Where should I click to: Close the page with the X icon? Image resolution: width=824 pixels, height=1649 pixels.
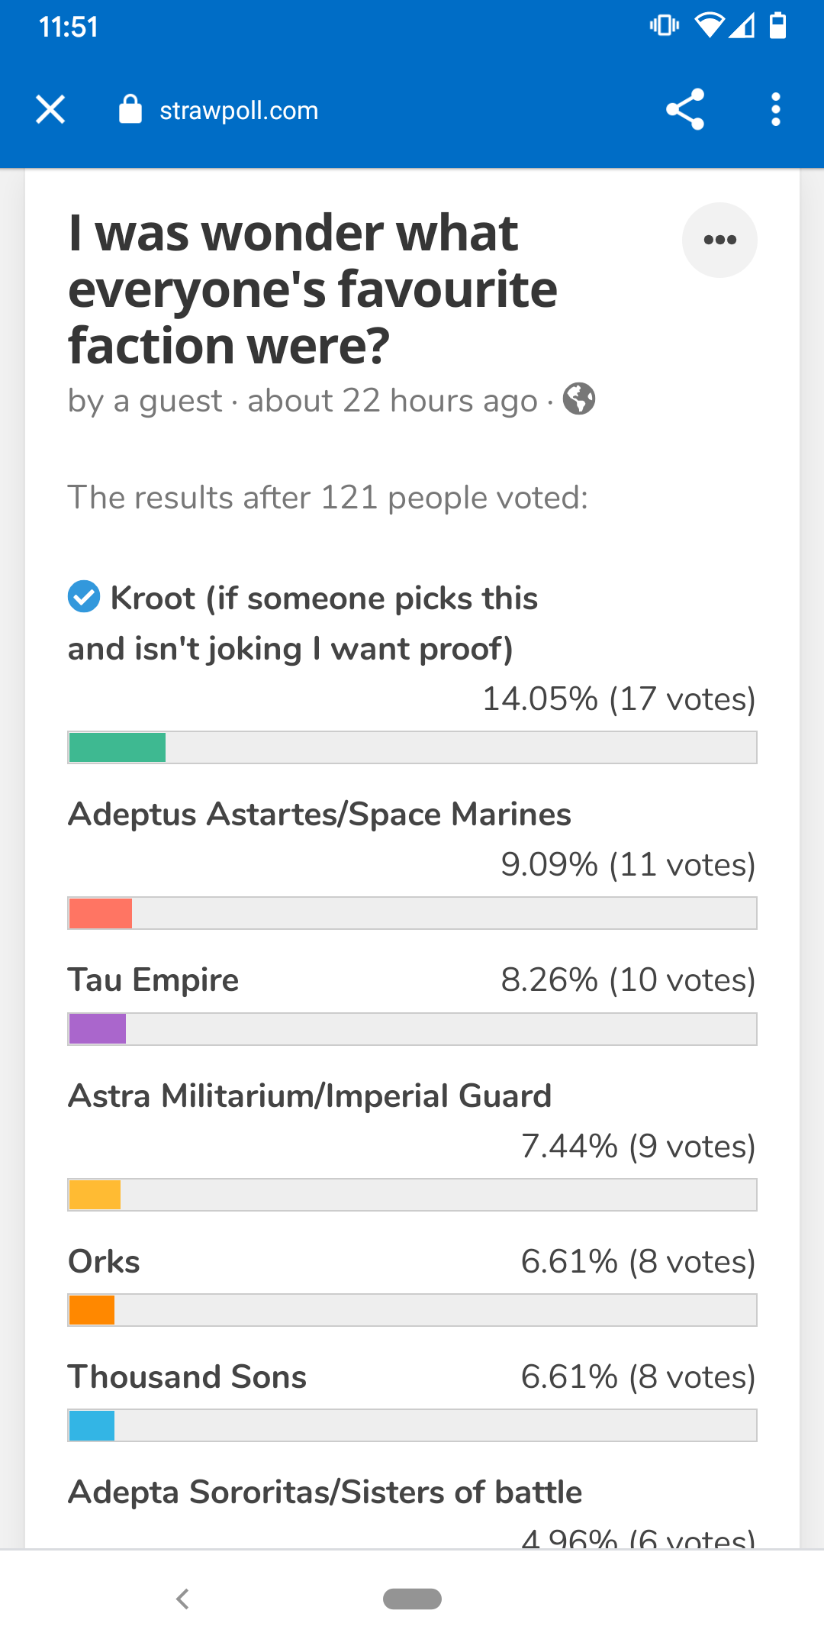50,109
